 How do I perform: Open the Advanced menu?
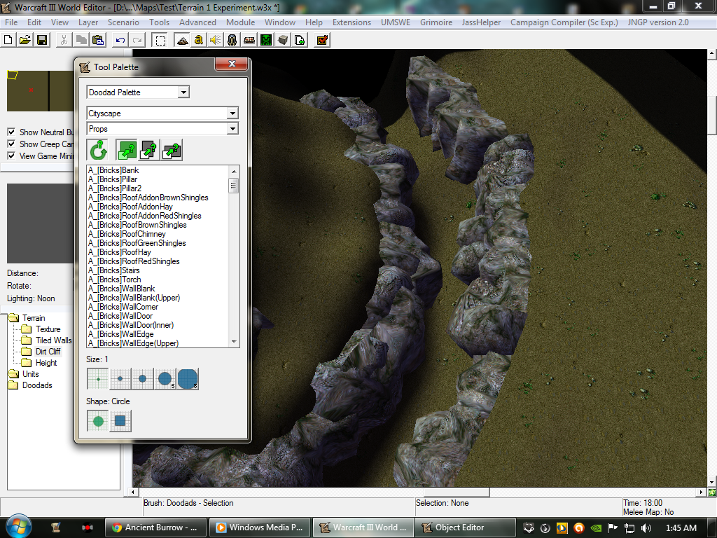point(197,22)
